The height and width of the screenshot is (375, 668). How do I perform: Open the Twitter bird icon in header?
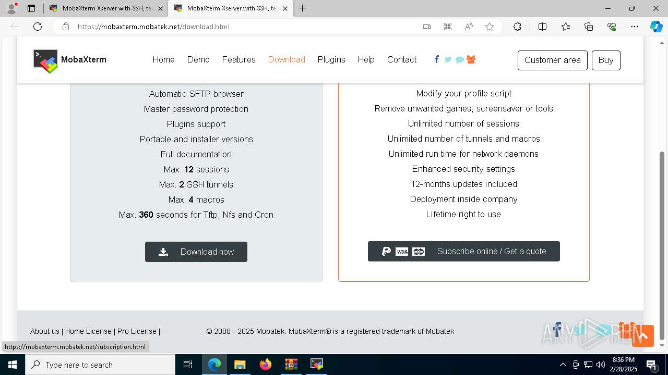pyautogui.click(x=448, y=60)
